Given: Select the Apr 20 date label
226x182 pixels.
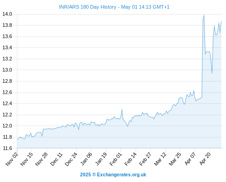Looking at the screenshot, I should 205,159.
